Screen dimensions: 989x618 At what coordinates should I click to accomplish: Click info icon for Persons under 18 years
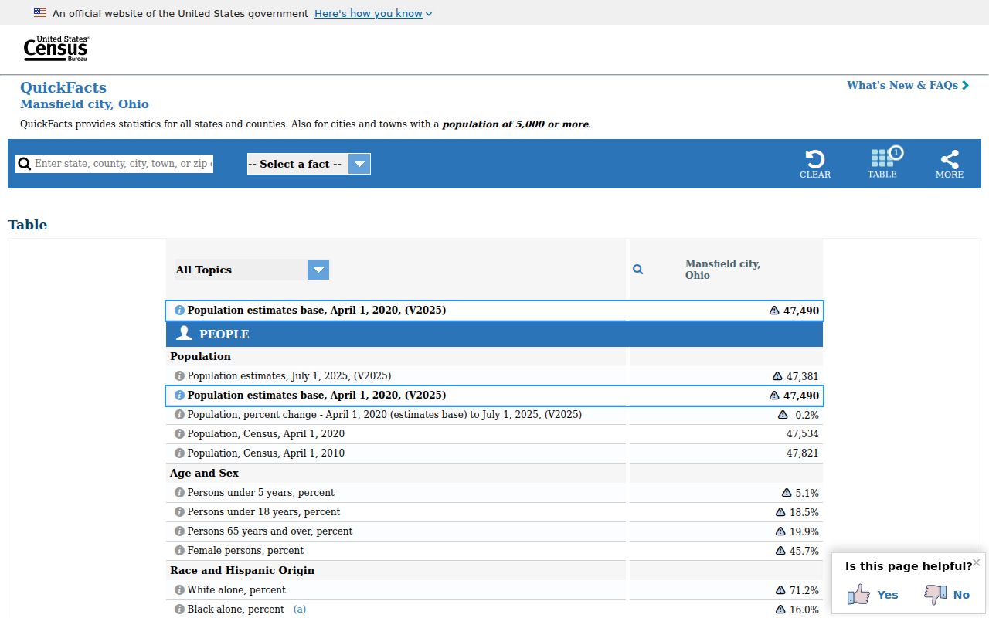pos(179,512)
